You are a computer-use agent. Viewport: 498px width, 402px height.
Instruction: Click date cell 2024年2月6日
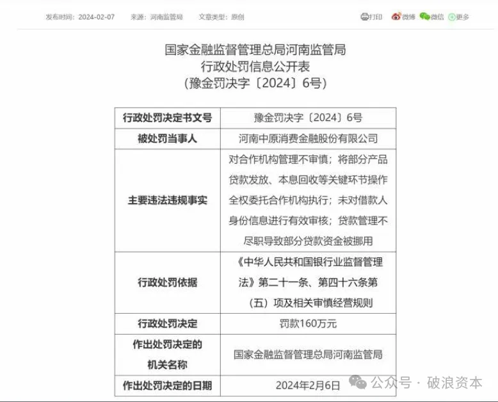coord(308,385)
